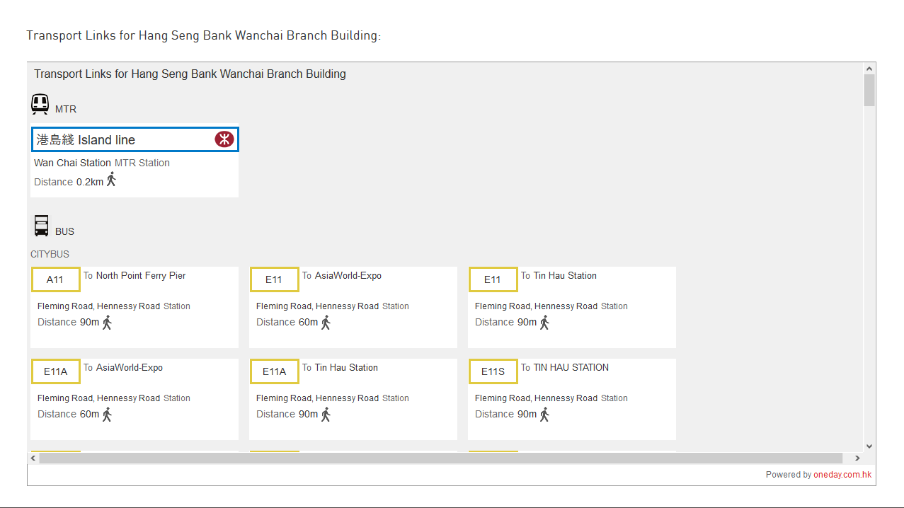This screenshot has width=904, height=508.
Task: Select E11A route box to Tin Hau Station
Action: click(275, 371)
